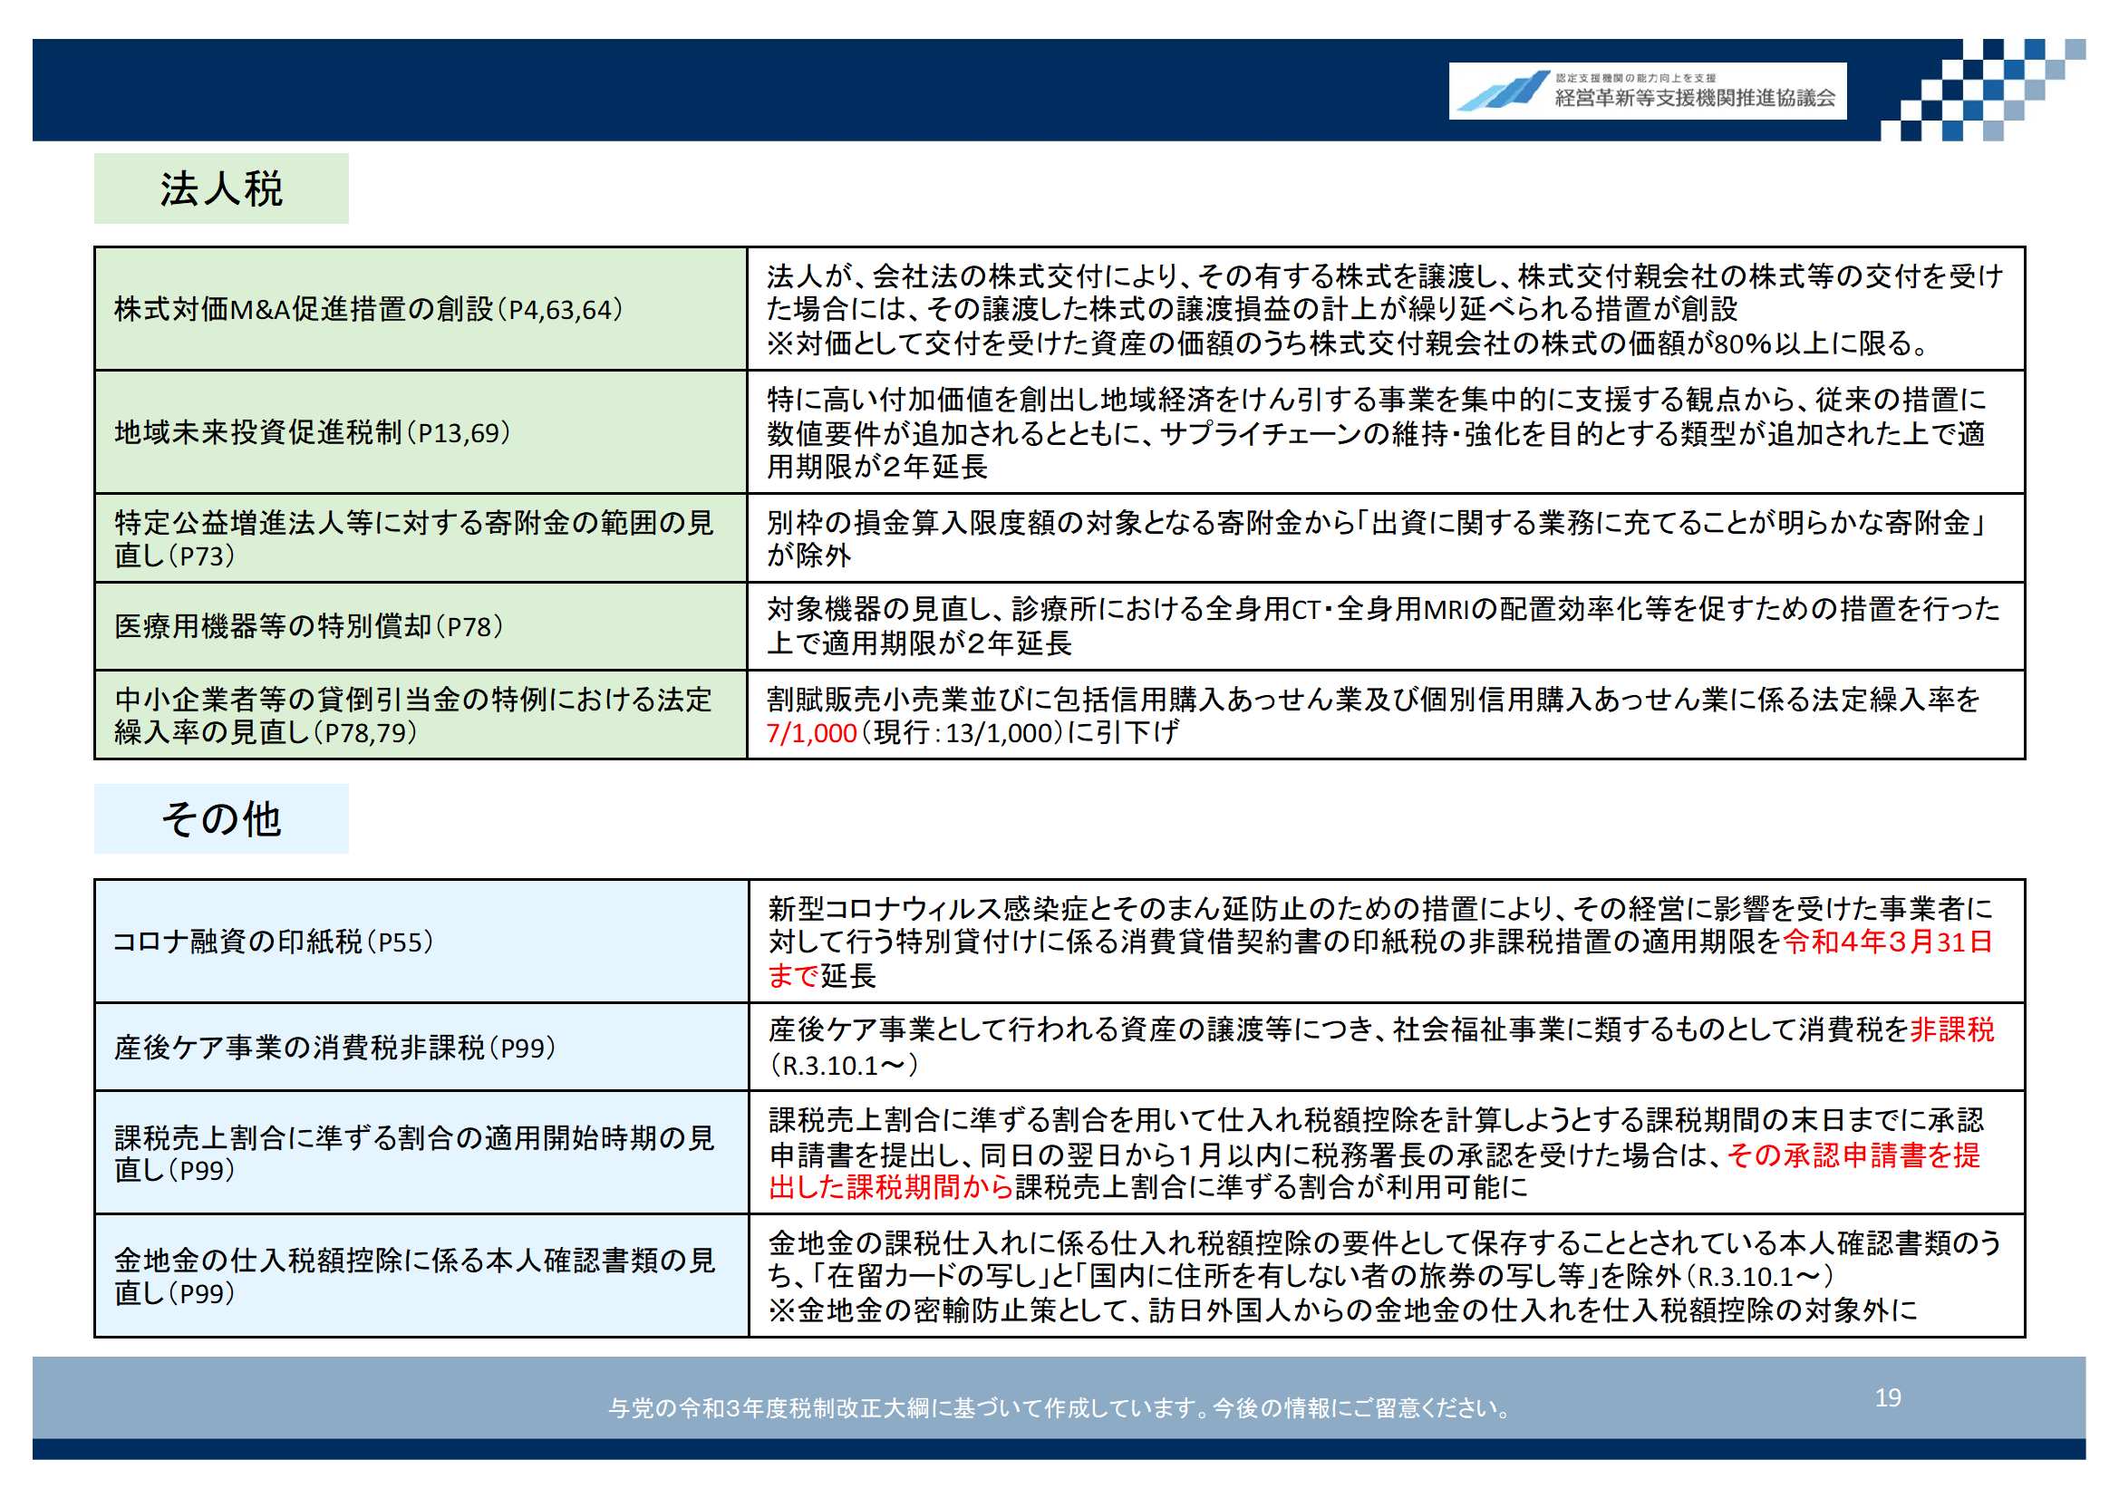The height and width of the screenshot is (1498, 2119).
Task: Select the 法人税 section heading
Action: [x=220, y=188]
